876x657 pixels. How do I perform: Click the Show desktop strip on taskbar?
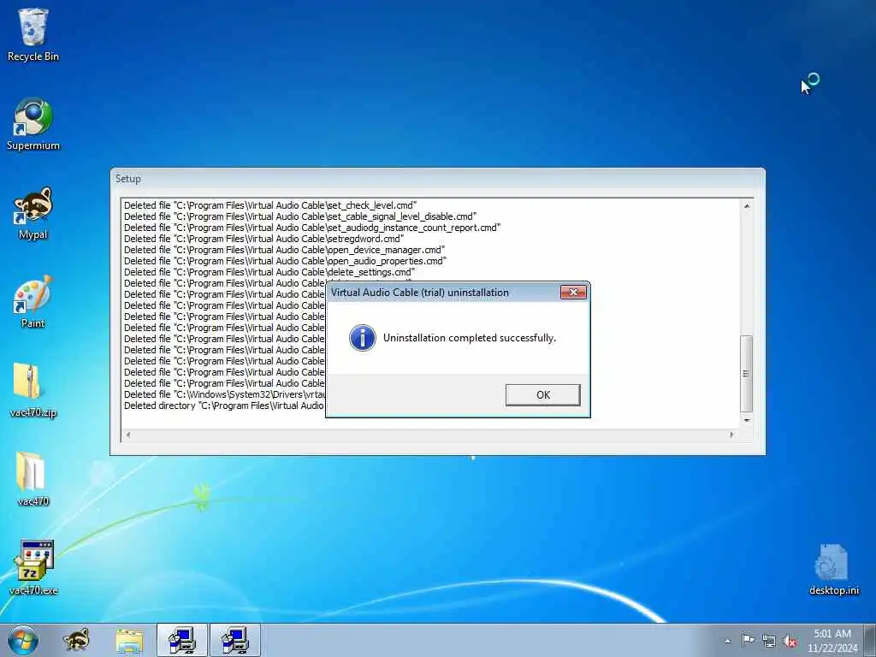(x=870, y=640)
